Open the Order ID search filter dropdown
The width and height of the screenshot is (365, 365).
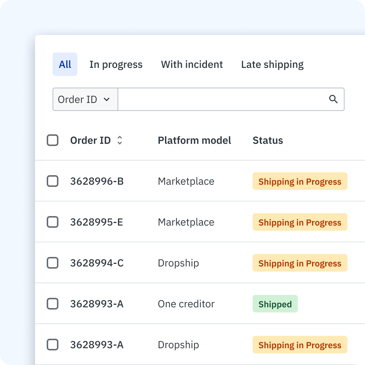pos(85,99)
